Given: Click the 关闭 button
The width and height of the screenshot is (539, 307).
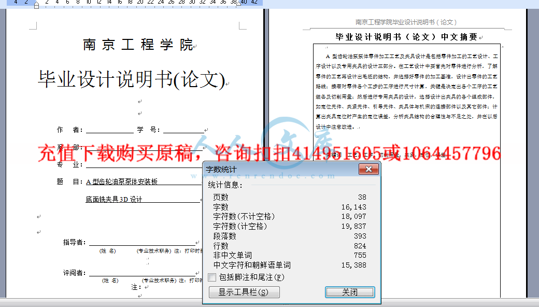Looking at the screenshot, I should coord(350,292).
